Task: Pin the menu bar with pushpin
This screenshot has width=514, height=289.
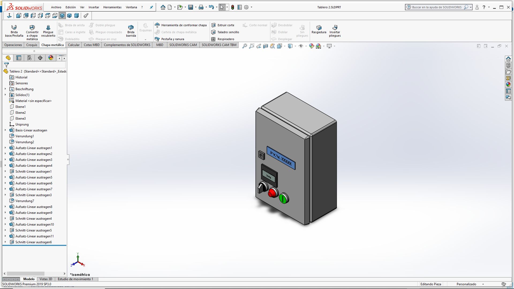Action: click(x=151, y=7)
